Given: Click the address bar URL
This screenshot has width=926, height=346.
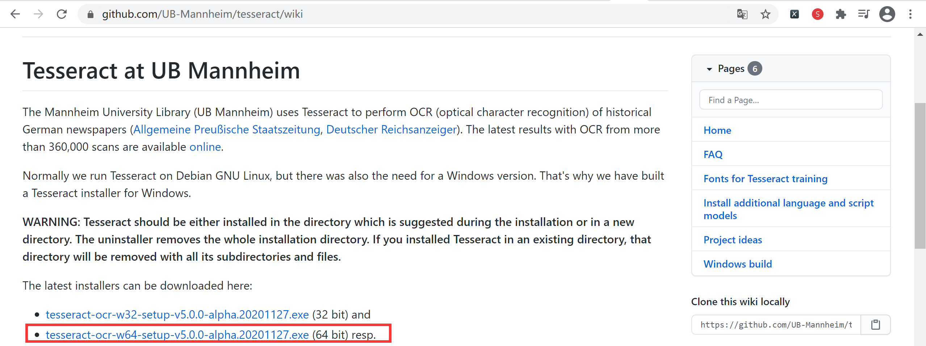Looking at the screenshot, I should (x=202, y=14).
